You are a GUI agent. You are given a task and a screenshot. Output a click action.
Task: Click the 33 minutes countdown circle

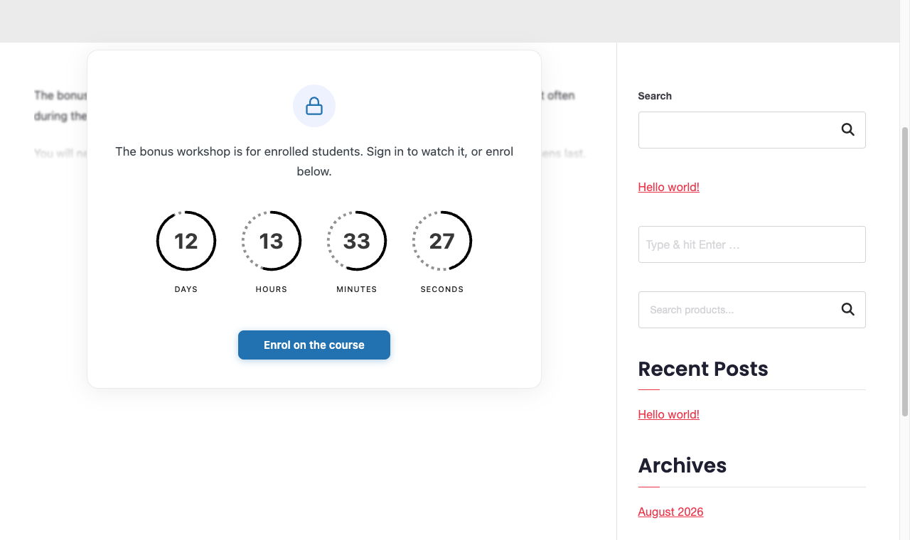pos(357,241)
